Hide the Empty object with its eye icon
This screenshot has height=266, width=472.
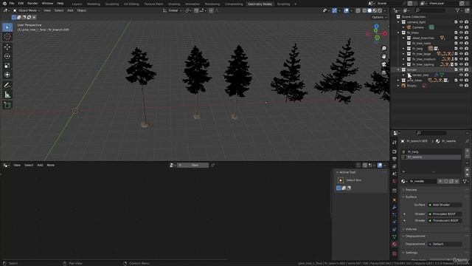461,86
